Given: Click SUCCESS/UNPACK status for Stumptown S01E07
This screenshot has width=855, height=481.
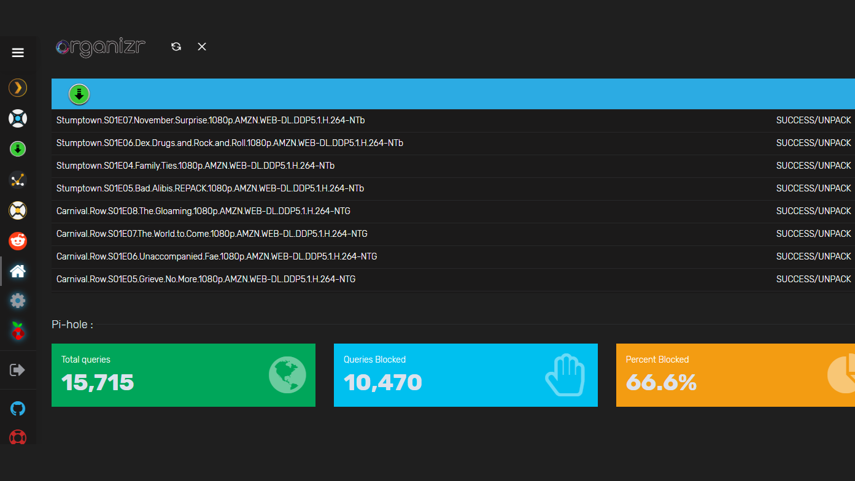Looking at the screenshot, I should click(813, 120).
